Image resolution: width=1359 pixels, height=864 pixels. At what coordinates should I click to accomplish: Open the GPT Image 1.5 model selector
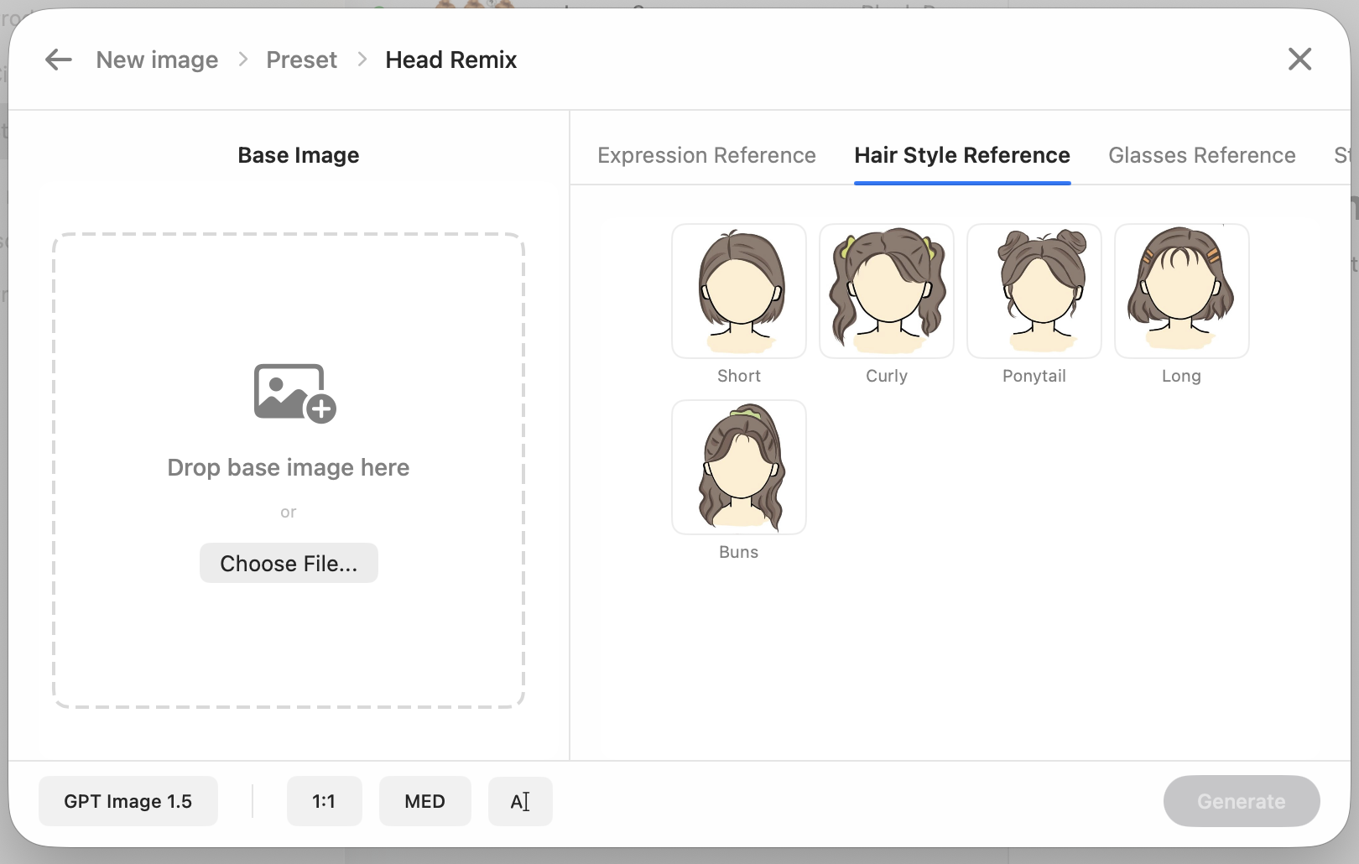(128, 801)
